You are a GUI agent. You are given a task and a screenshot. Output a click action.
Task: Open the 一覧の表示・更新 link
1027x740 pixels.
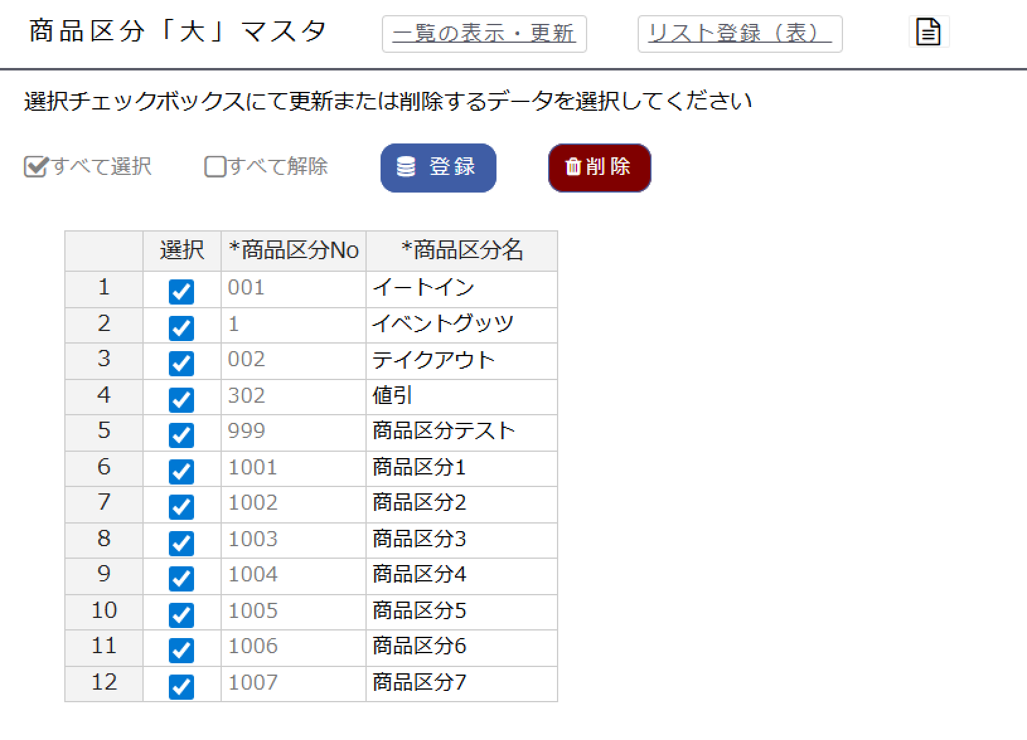[484, 34]
